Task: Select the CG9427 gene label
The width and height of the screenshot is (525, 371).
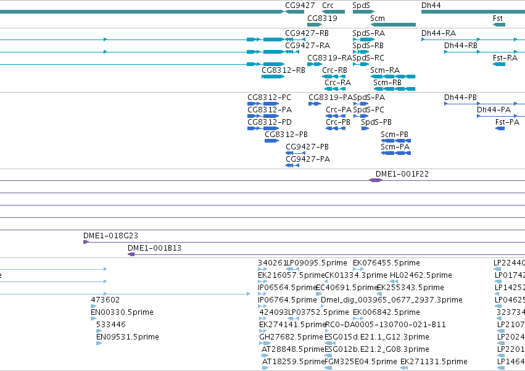Action: coord(300,6)
